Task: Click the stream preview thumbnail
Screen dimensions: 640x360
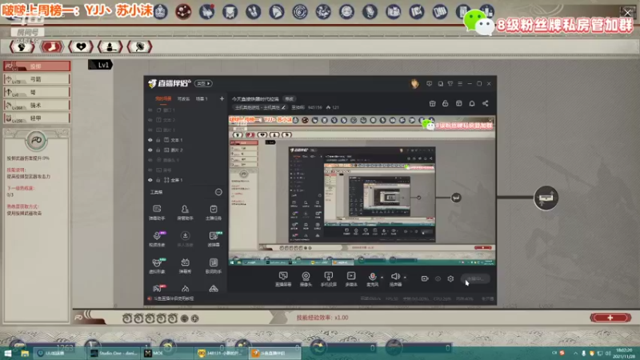Action: (x=362, y=190)
